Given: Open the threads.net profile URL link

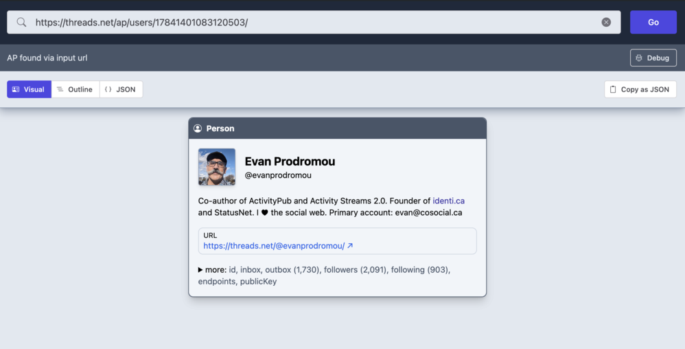Looking at the screenshot, I should click(274, 245).
